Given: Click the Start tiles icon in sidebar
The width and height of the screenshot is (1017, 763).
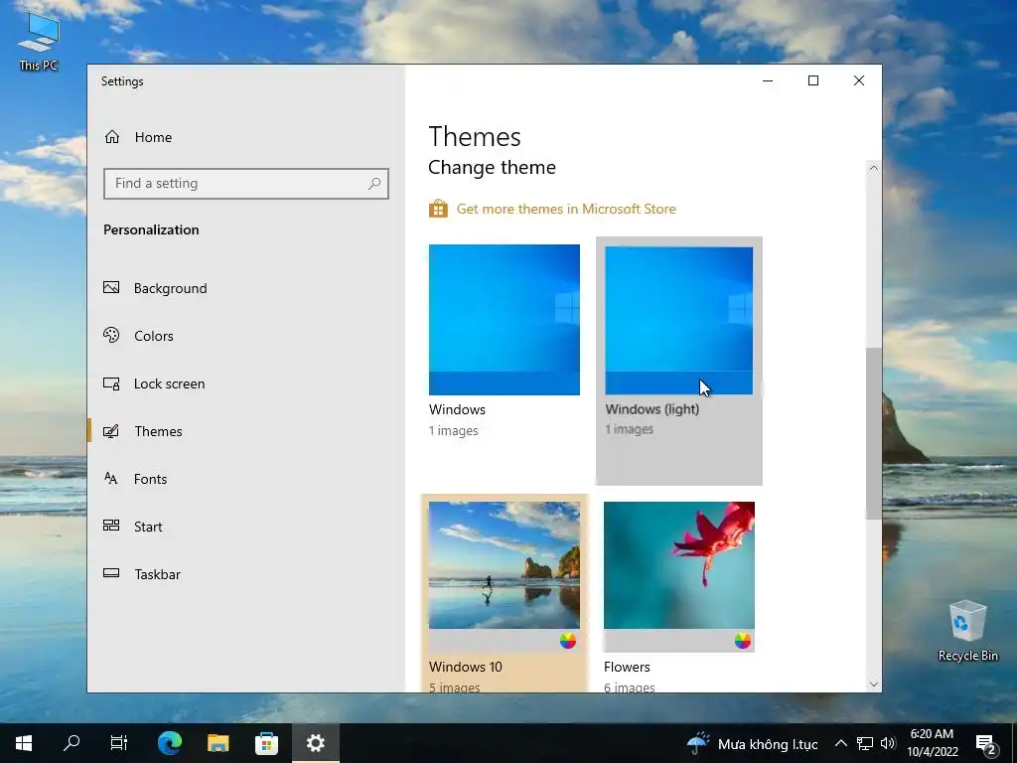Looking at the screenshot, I should coord(111,526).
